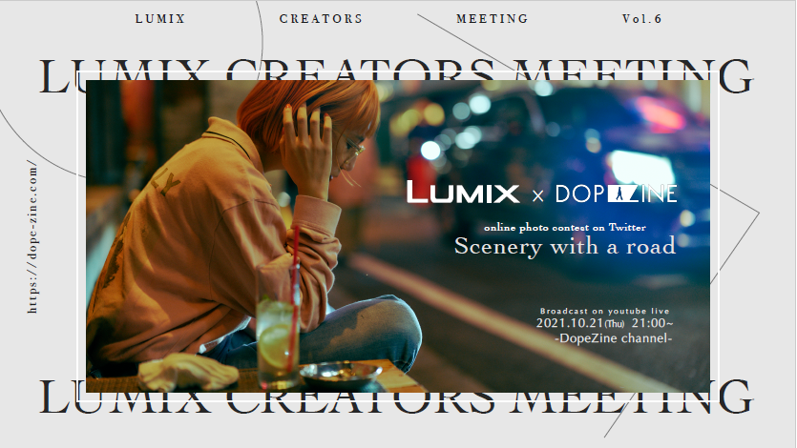Click the metal ashtray on the table

point(341,375)
